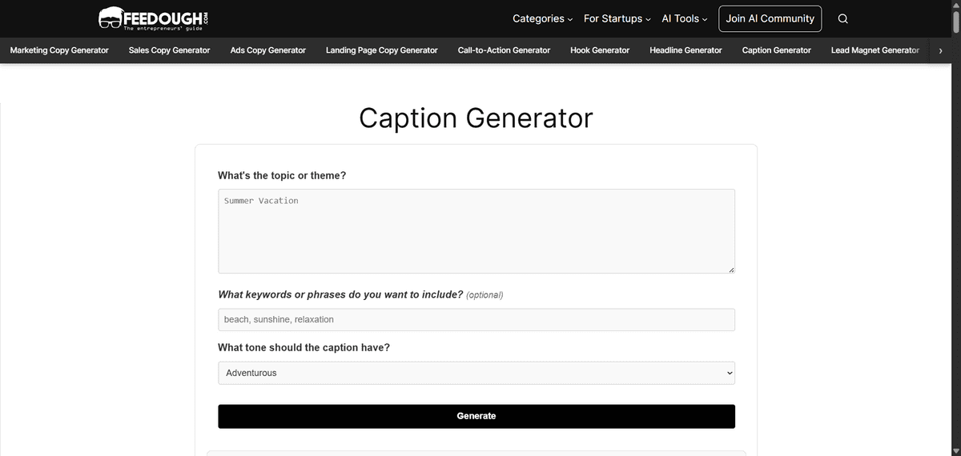This screenshot has width=961, height=456.
Task: Focus the topic or theme textarea
Action: 476,231
